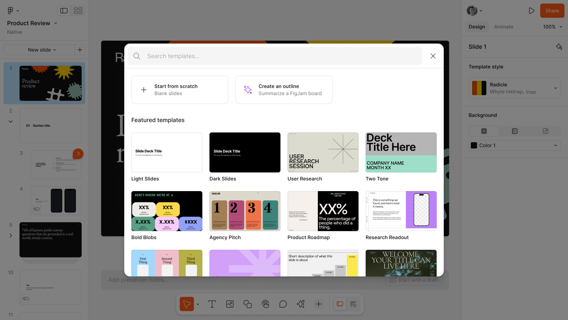The height and width of the screenshot is (320, 568).
Task: Pick the Bold Blobs template
Action: coord(167,211)
